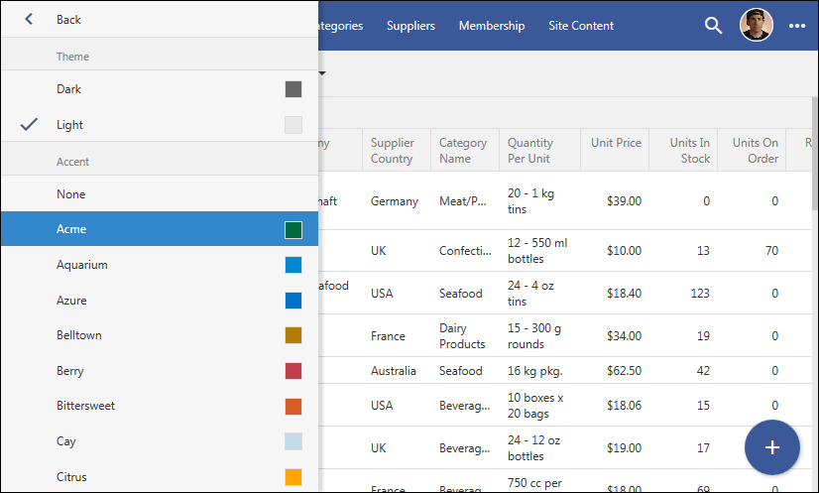
Task: Click the Germany country cell
Action: click(x=395, y=201)
